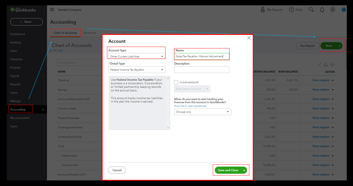Open the search magnifier

click(311, 10)
